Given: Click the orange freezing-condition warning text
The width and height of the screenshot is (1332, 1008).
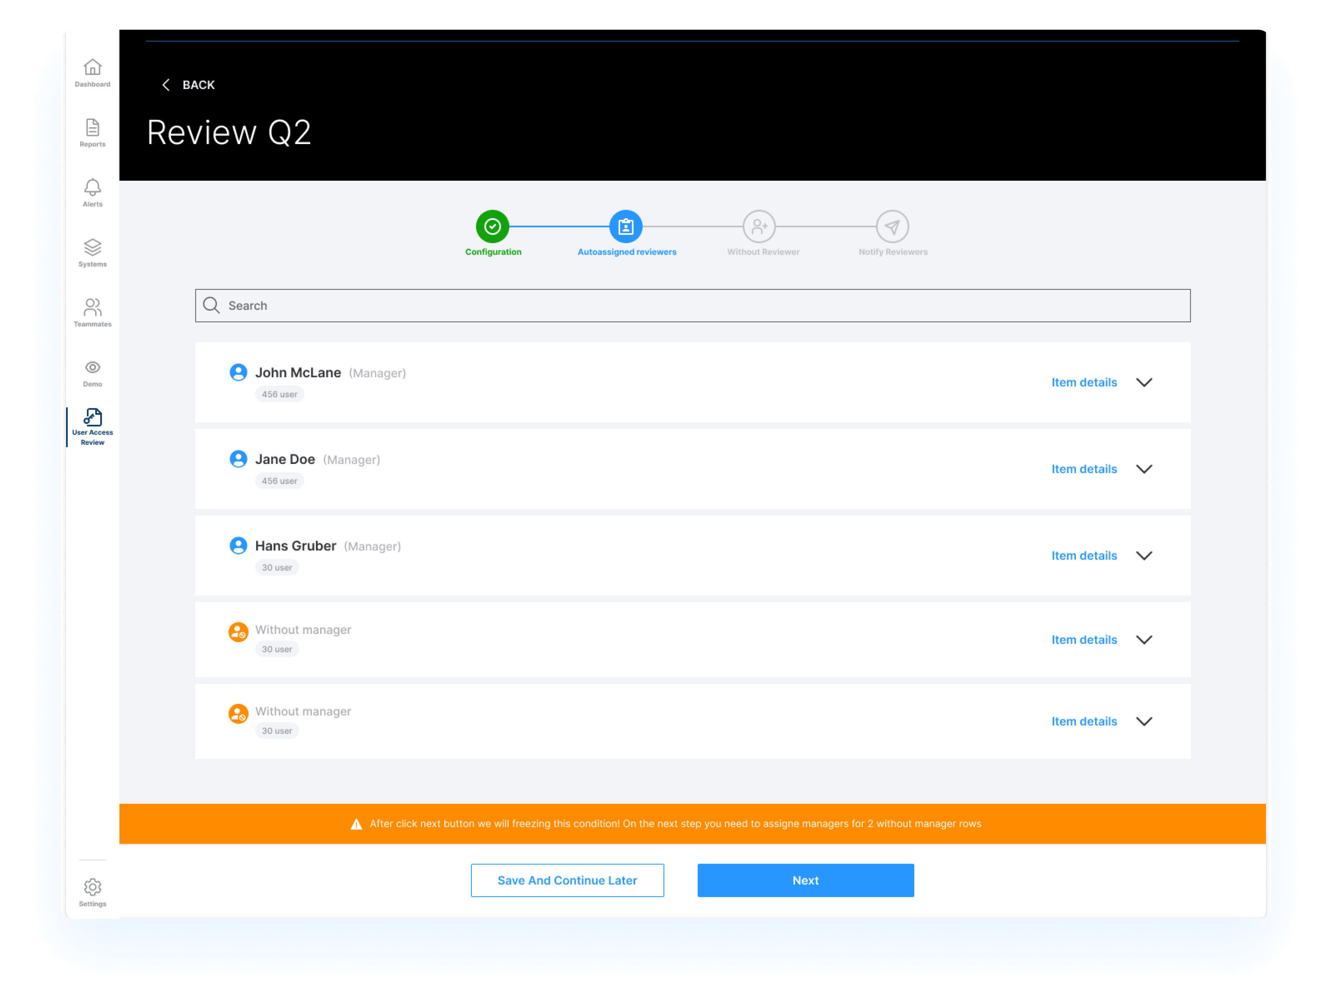Looking at the screenshot, I should point(676,824).
